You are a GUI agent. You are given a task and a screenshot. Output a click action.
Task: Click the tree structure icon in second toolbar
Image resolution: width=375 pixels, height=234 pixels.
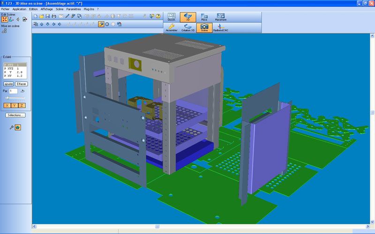pyautogui.click(x=36, y=24)
